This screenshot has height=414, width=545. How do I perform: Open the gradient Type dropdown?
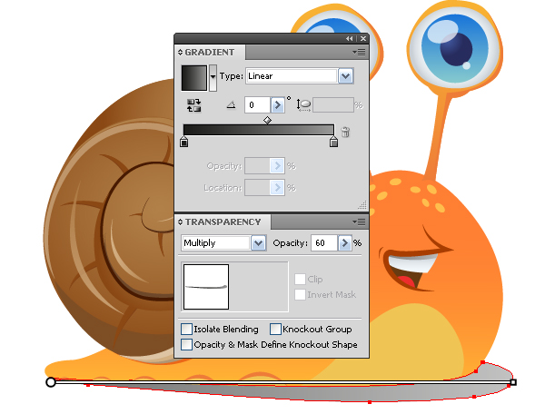coord(345,76)
